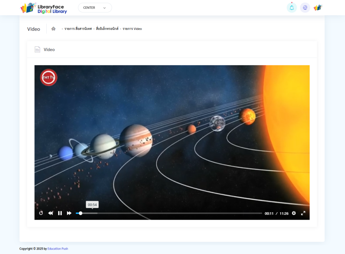Pause the playing video
Viewport: 345px width, 254px height.
60,213
